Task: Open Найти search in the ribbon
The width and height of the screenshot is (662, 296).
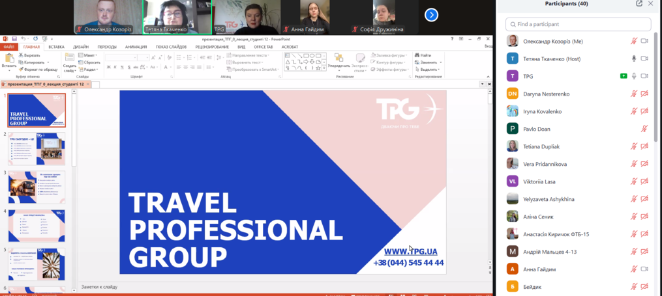Action: tap(425, 55)
